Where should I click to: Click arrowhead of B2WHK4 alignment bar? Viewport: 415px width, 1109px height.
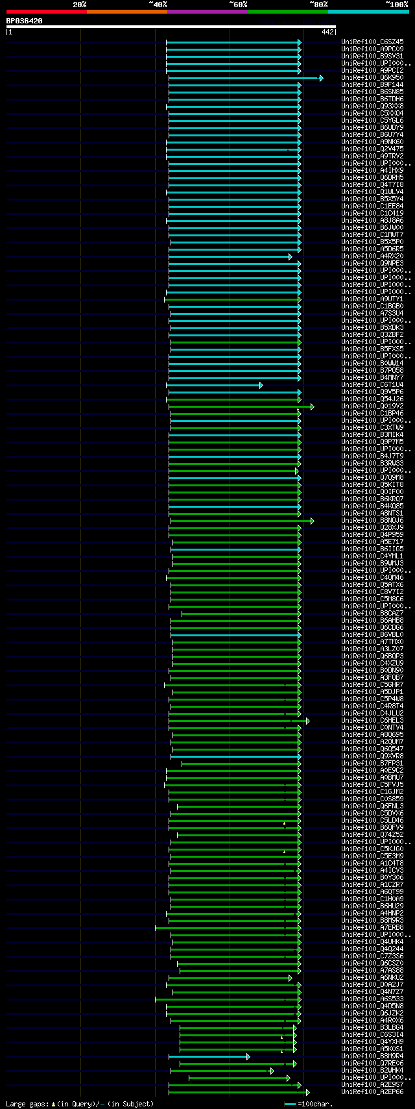click(272, 1071)
